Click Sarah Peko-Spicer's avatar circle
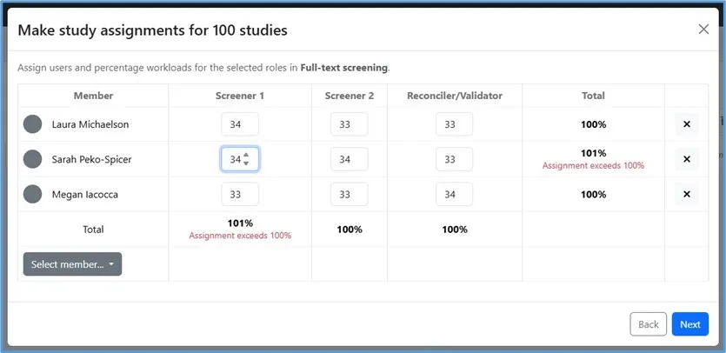 [32, 159]
